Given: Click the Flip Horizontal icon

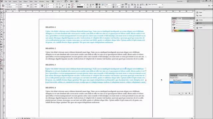Looking at the screenshot, I should (x=57, y=7).
